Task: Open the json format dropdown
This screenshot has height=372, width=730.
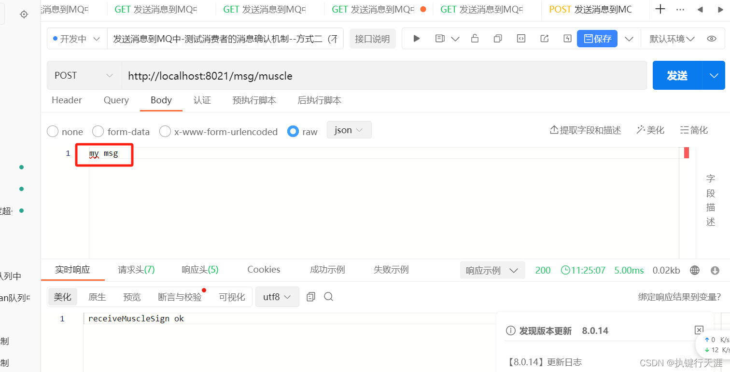Action: (349, 130)
